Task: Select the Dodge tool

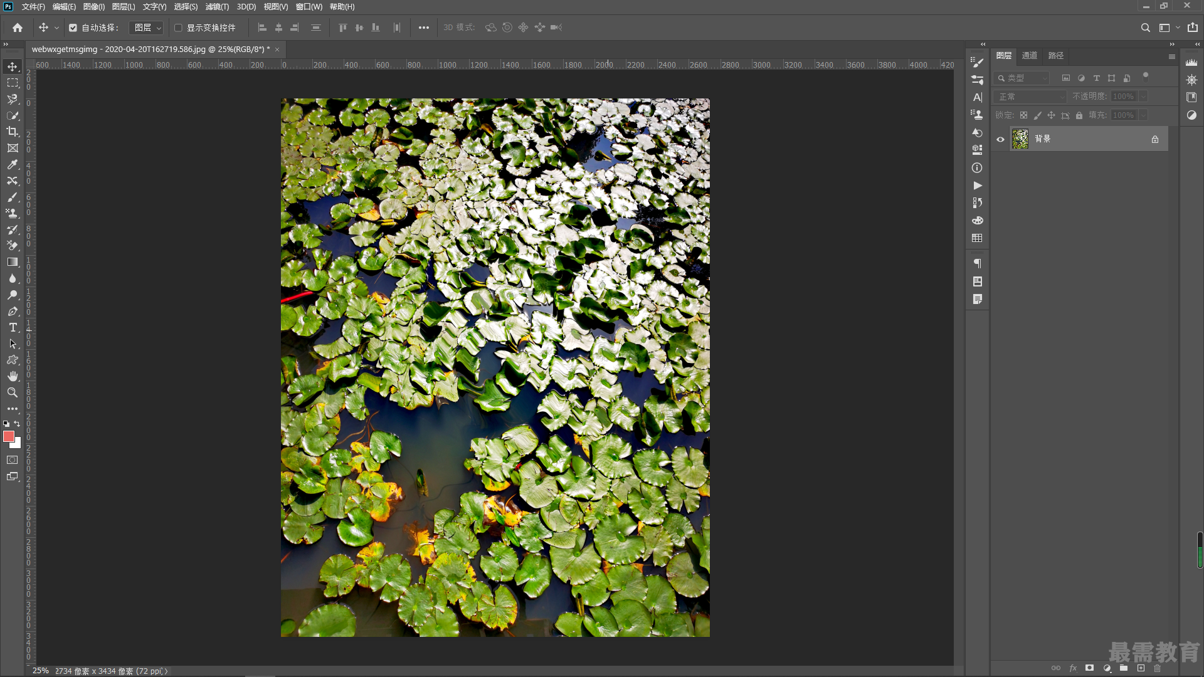Action: (x=13, y=295)
